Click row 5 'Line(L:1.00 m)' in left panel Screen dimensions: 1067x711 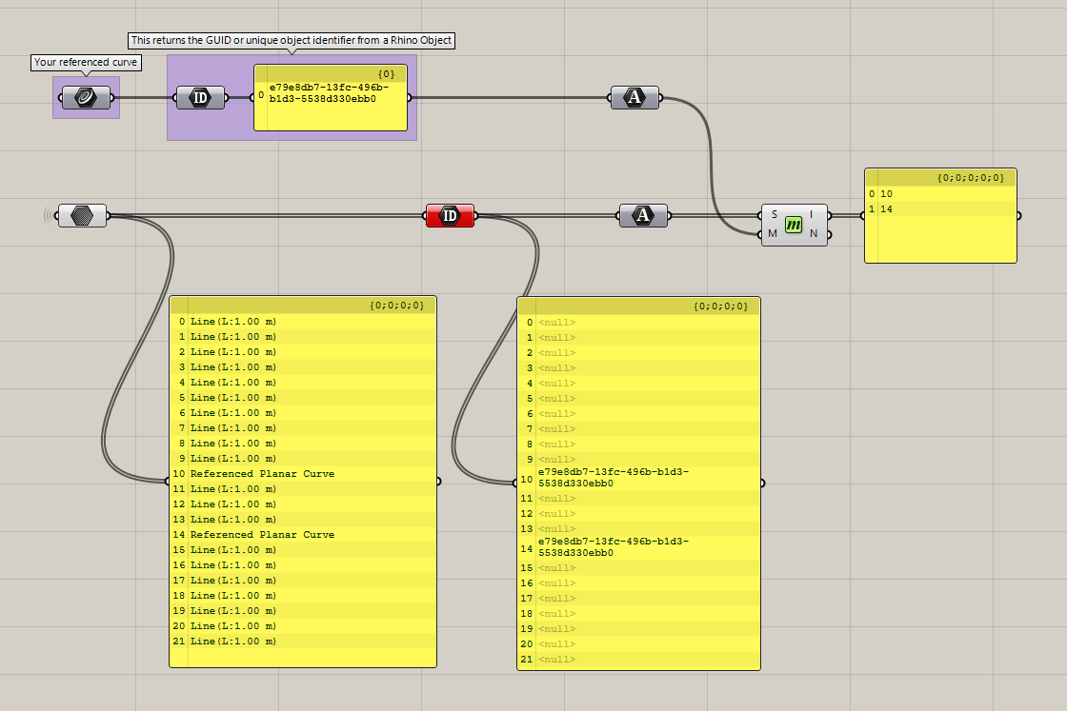tap(303, 398)
